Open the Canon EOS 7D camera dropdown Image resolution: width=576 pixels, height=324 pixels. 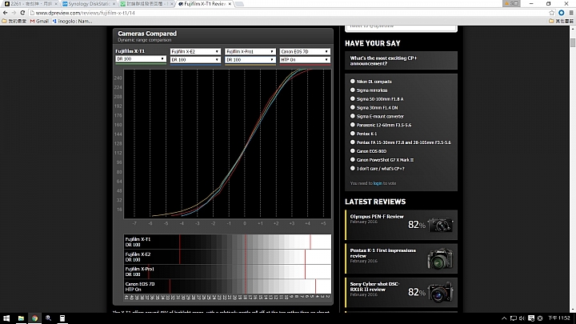coord(305,51)
